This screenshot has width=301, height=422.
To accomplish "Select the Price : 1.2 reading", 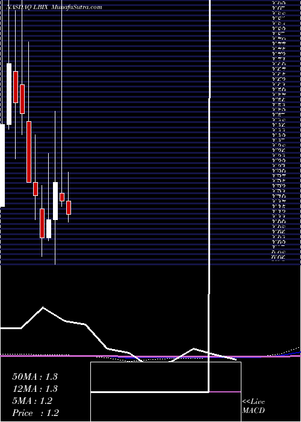I will pos(36,413).
